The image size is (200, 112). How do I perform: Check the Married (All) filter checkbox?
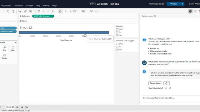pos(117,29)
